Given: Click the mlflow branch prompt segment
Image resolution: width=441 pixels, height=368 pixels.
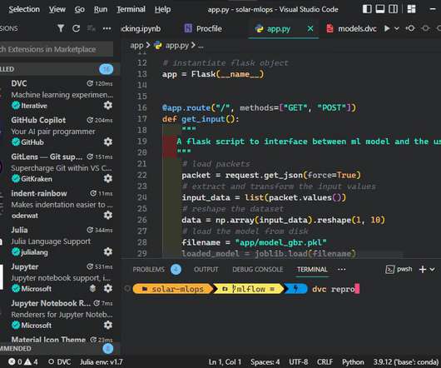Looking at the screenshot, I should [248, 289].
